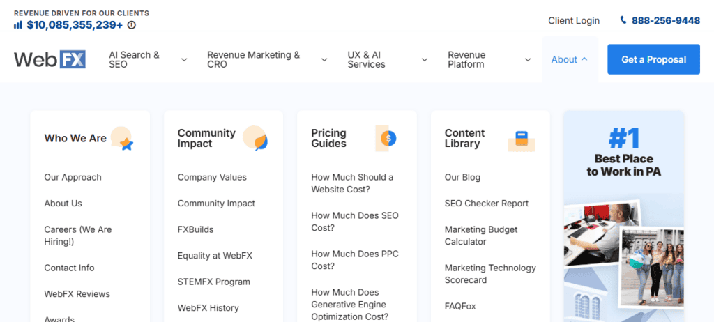Click the Pricing Guides dollar coin icon
The image size is (714, 322).
(386, 138)
